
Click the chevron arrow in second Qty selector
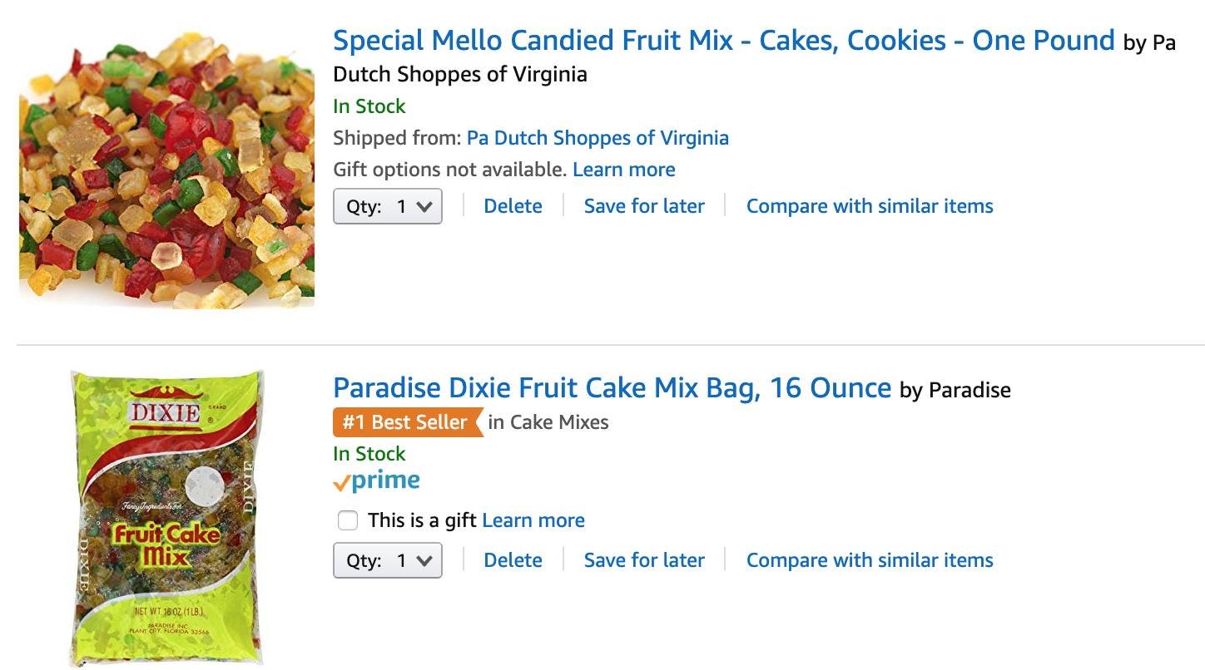click(424, 561)
